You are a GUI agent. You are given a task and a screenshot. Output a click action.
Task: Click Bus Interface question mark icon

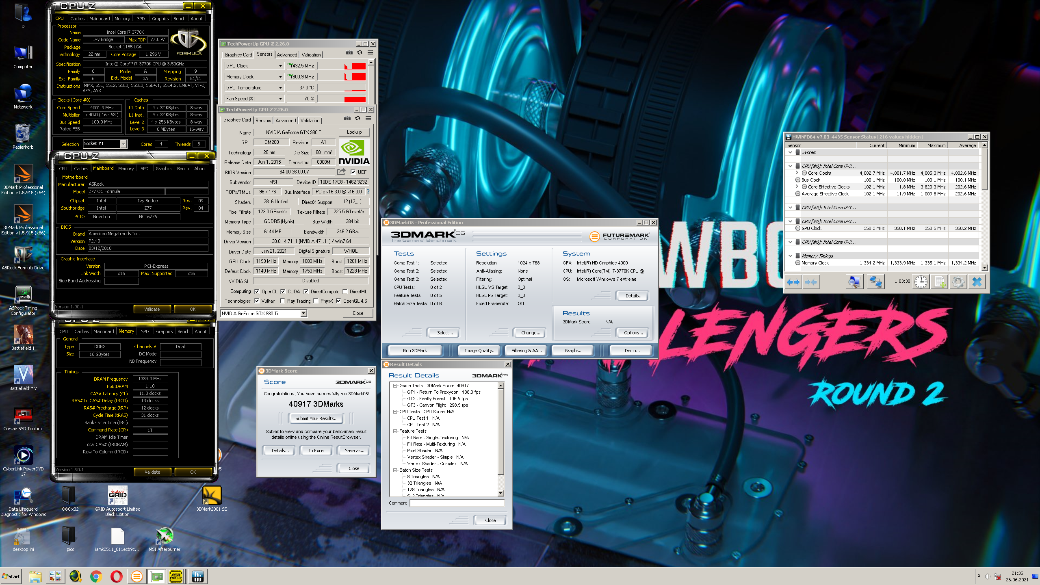368,192
